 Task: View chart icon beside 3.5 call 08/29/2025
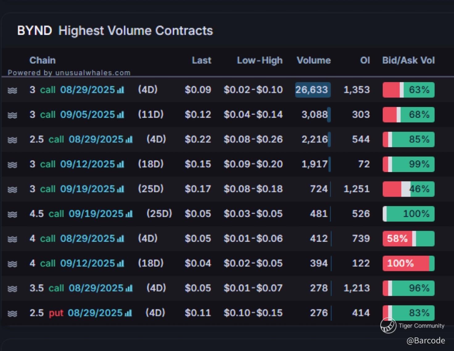pos(129,288)
